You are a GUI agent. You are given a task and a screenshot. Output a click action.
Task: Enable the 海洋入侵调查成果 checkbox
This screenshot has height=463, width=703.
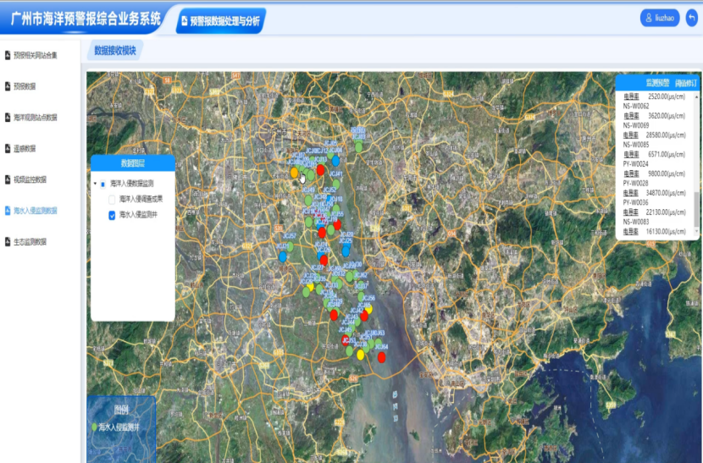pyautogui.click(x=112, y=199)
